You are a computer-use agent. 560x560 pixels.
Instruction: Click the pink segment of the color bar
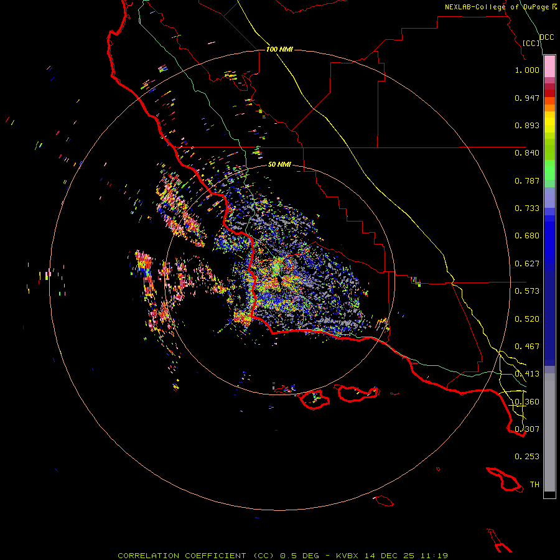[x=549, y=67]
